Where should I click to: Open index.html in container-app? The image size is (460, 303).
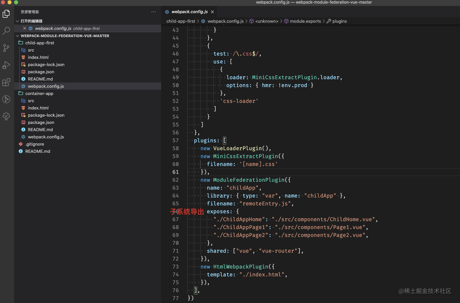(x=87, y=108)
